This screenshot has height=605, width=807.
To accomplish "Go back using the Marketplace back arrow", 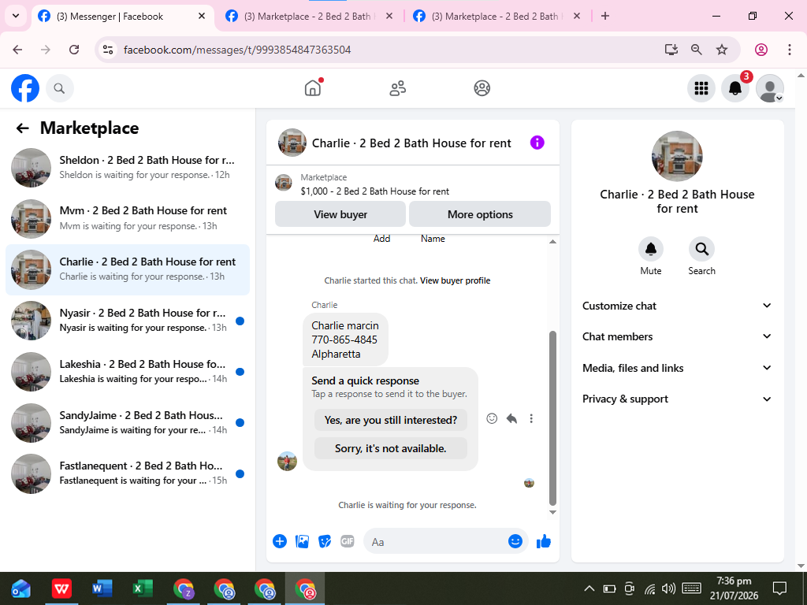I will coord(22,128).
